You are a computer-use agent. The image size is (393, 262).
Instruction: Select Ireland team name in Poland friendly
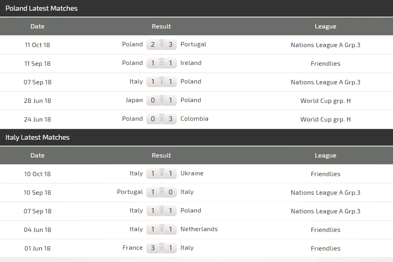coord(191,63)
